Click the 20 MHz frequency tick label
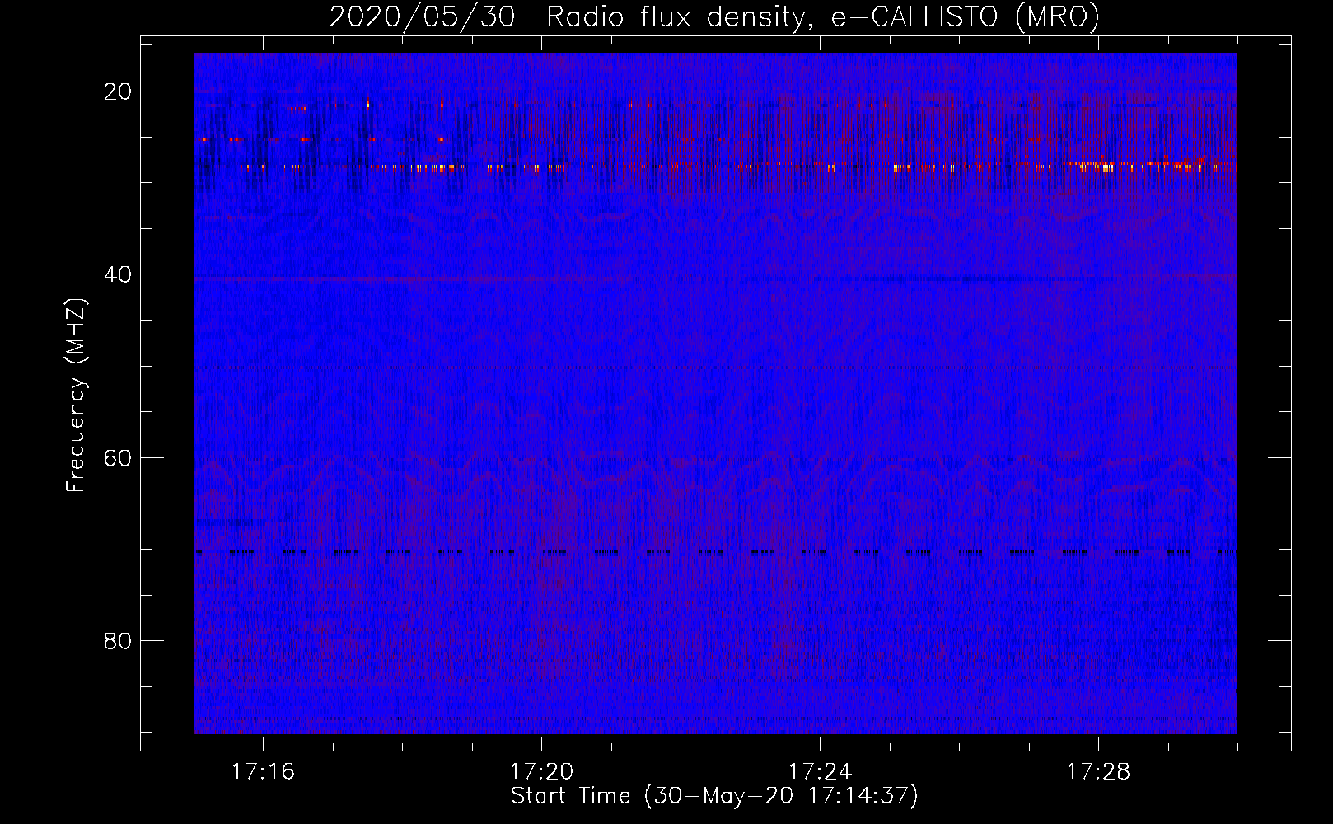1333x824 pixels. 118,91
